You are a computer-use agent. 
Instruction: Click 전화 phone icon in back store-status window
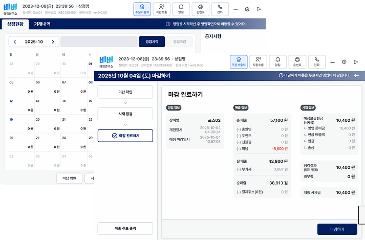click(220, 9)
